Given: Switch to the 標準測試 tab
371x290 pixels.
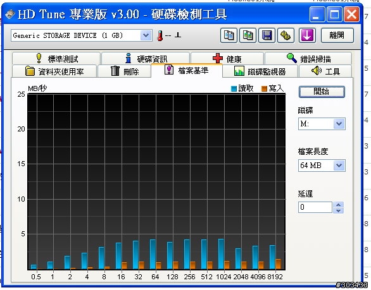Looking at the screenshot, I should click(x=56, y=59).
